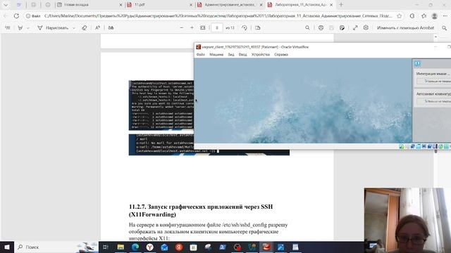Open File Explorer from the taskbar
Image resolution: width=451 pixels, height=253 pixels.
(121, 247)
